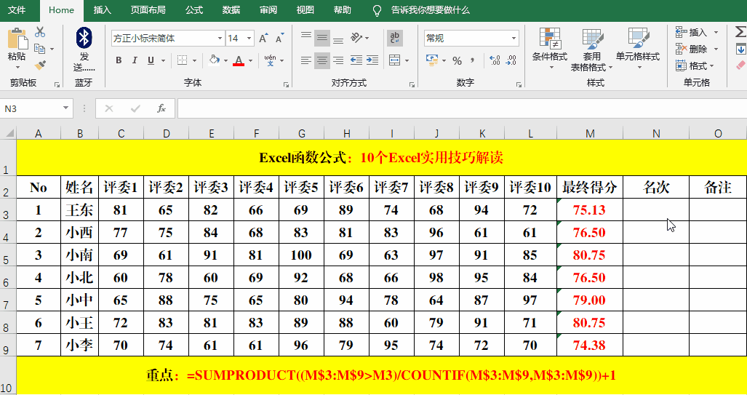Click the text orientation icon

357,37
